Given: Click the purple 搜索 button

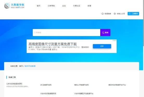Looking at the screenshot, I should point(105,32).
